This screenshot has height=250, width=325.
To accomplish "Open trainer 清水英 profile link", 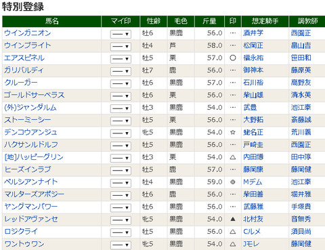I will [x=301, y=96].
